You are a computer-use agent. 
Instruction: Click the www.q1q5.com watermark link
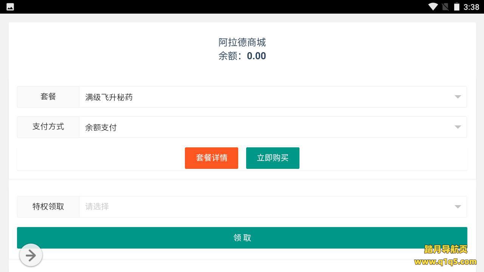(x=445, y=262)
